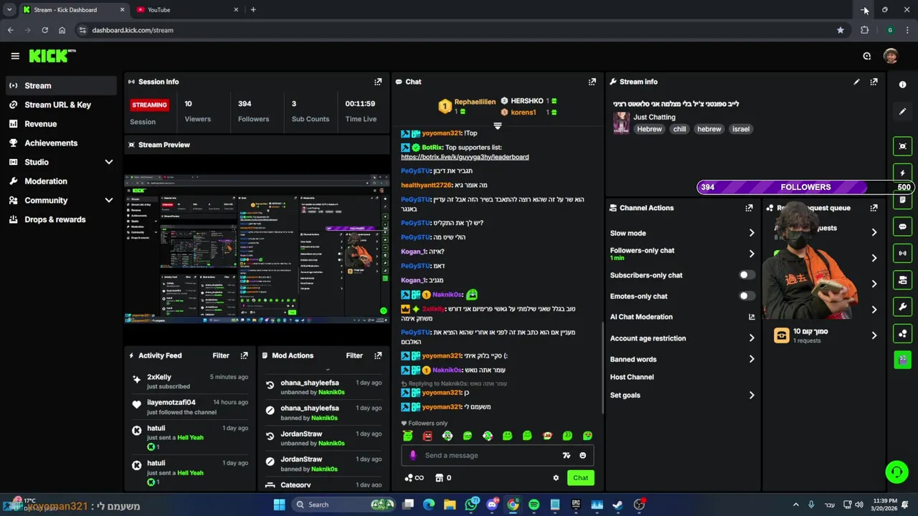Open Discord from the taskbar
The width and height of the screenshot is (918, 516).
pos(492,505)
